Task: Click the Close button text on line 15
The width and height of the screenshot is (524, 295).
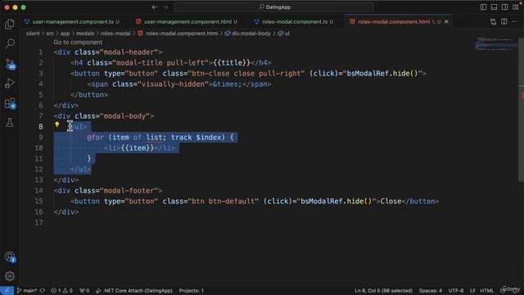Action: point(391,202)
